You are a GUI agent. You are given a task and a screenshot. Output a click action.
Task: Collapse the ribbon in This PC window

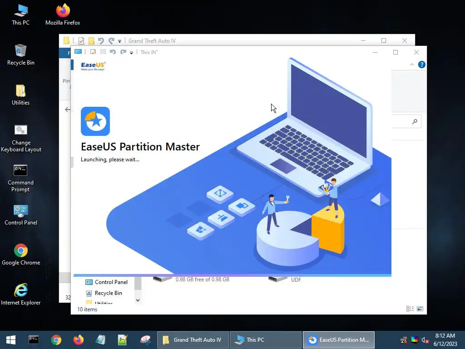pyautogui.click(x=411, y=65)
